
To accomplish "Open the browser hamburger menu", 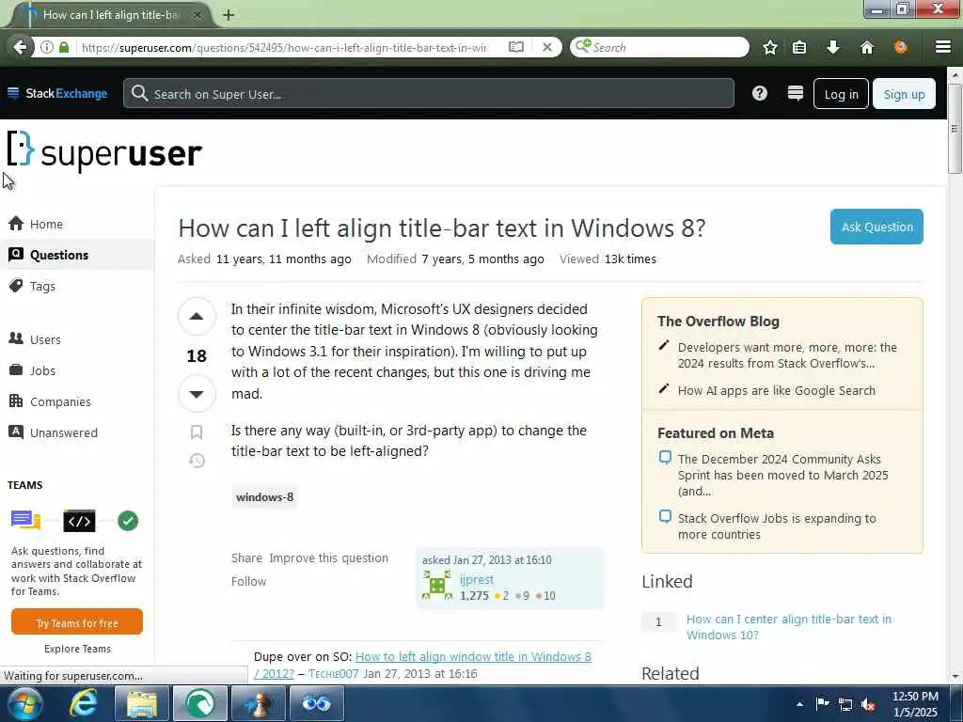I will pos(943,47).
